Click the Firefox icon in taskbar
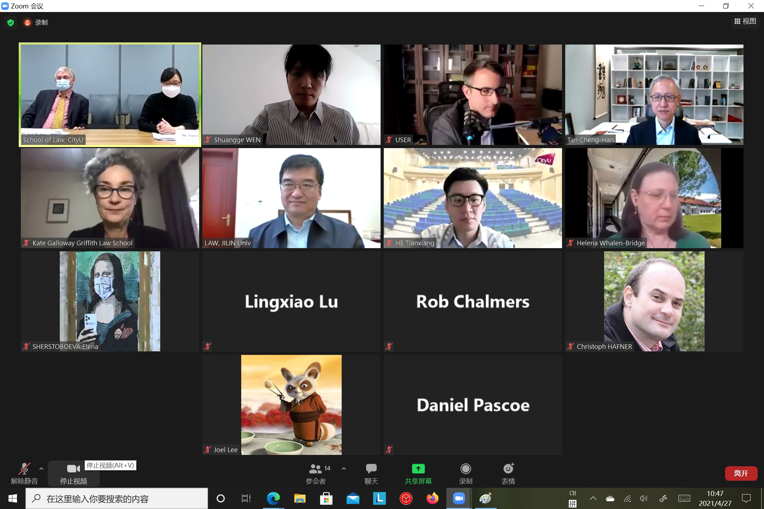764x509 pixels. 432,498
